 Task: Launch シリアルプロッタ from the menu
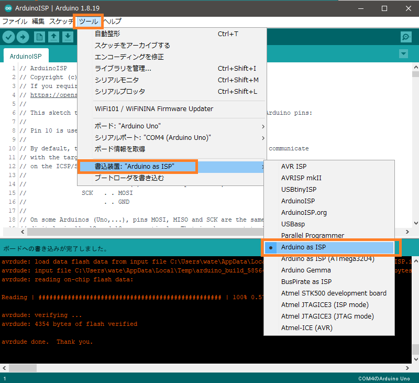click(x=172, y=91)
